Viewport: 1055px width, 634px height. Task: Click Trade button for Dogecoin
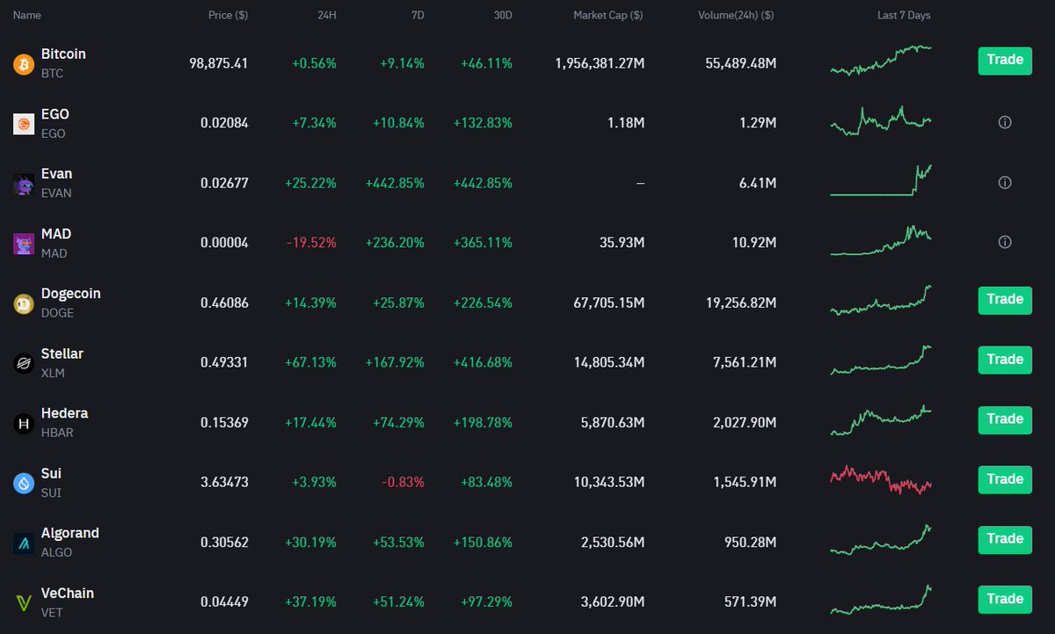(x=1005, y=300)
